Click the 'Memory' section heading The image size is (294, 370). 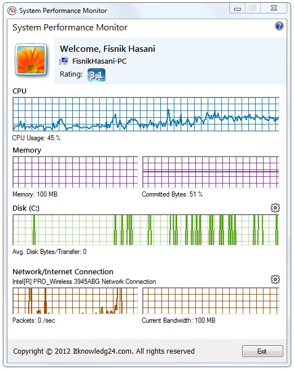[27, 150]
